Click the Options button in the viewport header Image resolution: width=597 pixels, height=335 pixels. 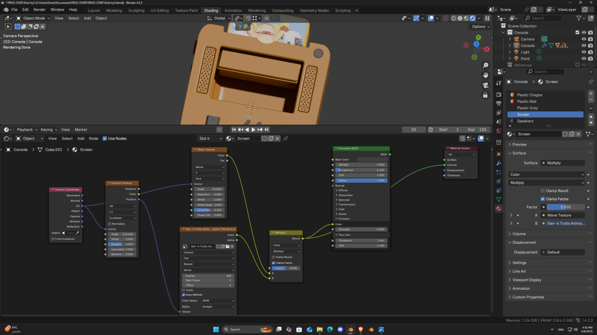(480, 27)
